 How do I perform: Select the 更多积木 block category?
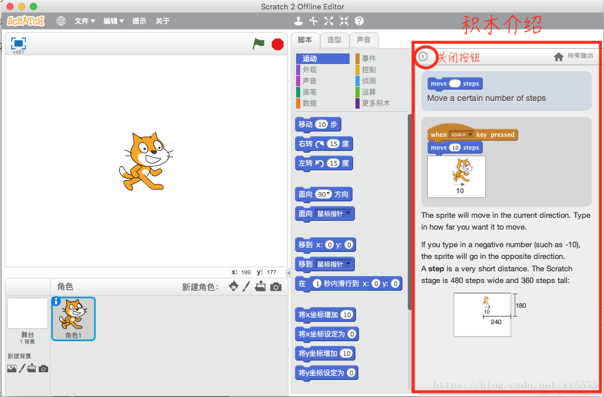coord(380,103)
